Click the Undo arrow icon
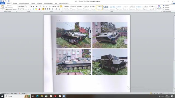This screenshot has height=98, width=175. coord(5,1)
